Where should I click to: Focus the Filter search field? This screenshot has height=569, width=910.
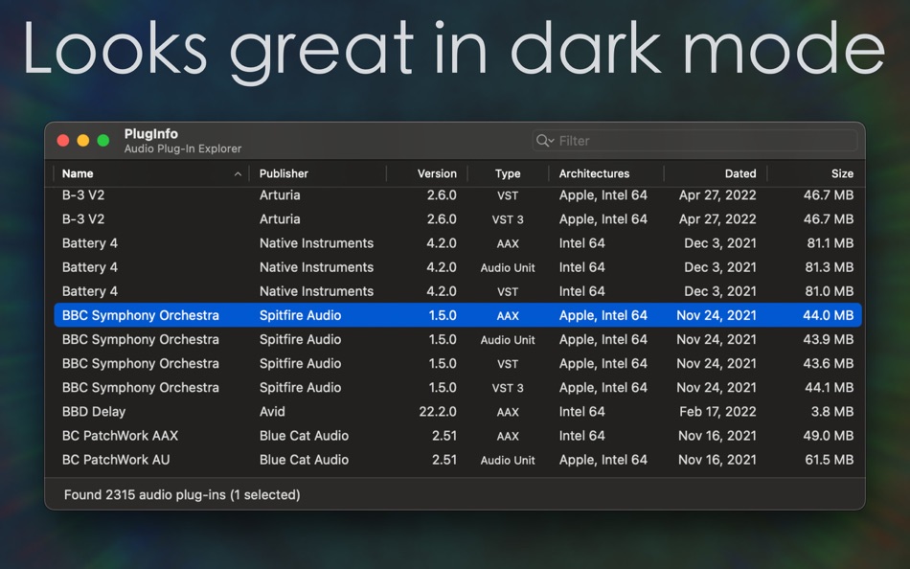tap(694, 141)
